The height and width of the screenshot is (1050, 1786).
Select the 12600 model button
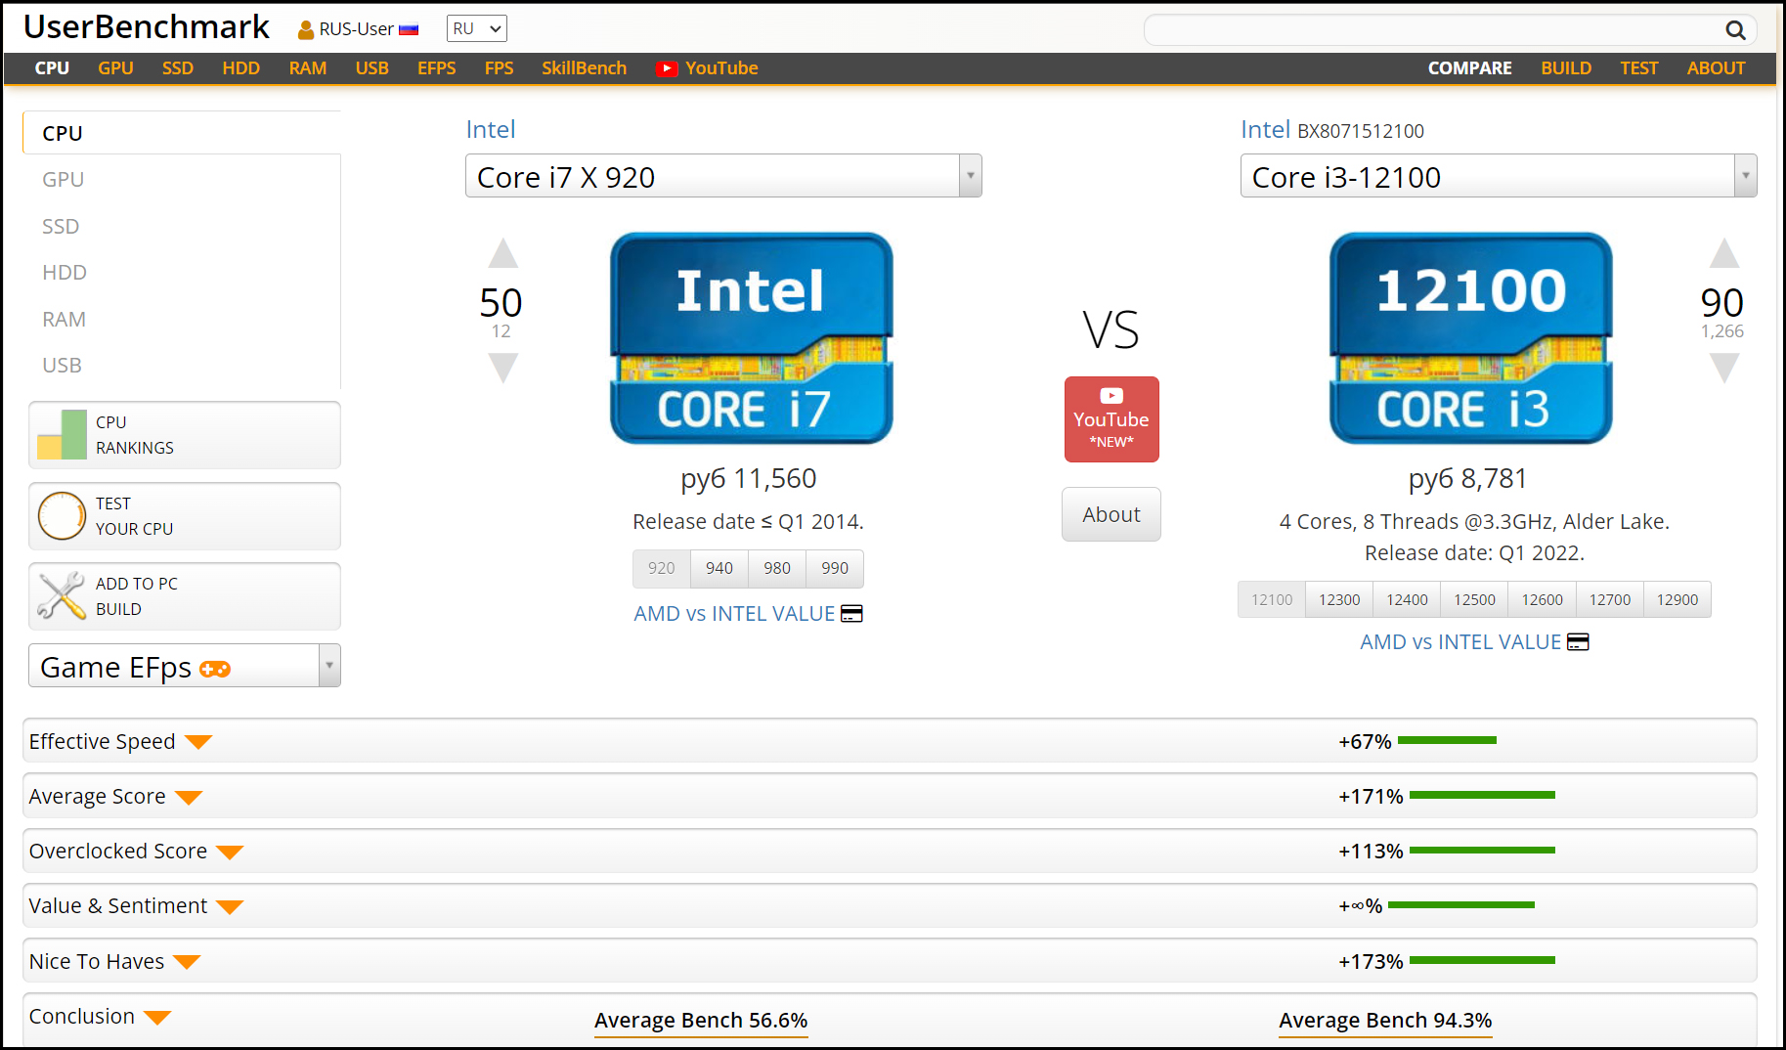click(1543, 599)
